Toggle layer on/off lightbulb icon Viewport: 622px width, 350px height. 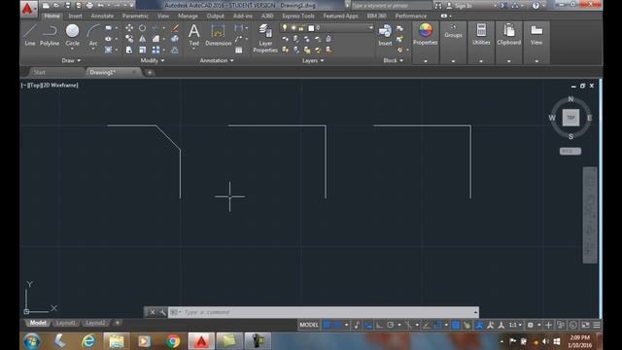point(285,27)
